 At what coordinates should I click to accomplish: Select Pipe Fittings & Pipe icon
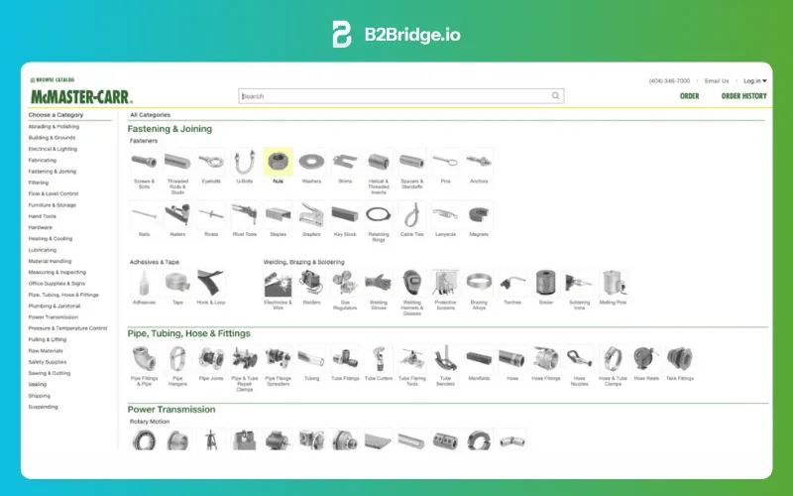coord(144,359)
